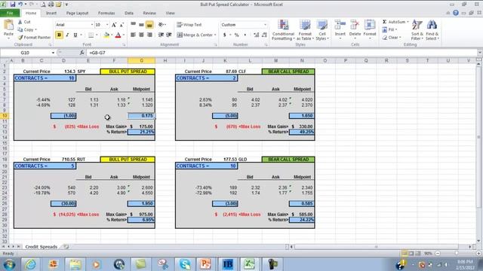Click the Name Box showing G10

pos(25,53)
